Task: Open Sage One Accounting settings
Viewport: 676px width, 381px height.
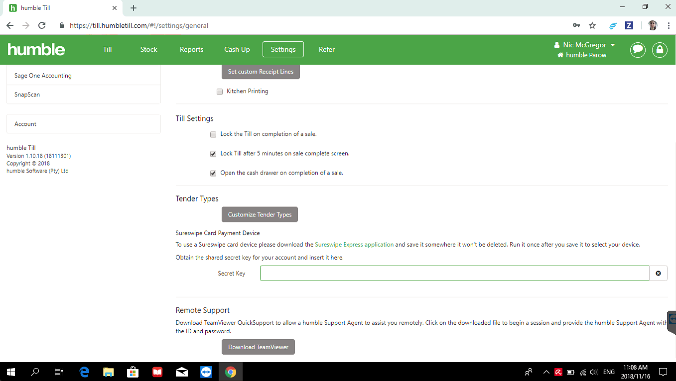Action: tap(84, 76)
